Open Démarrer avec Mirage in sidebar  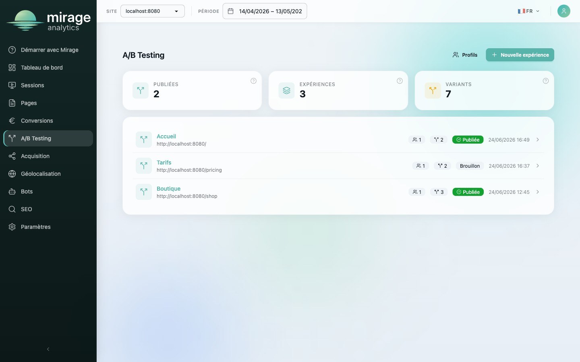(48, 50)
